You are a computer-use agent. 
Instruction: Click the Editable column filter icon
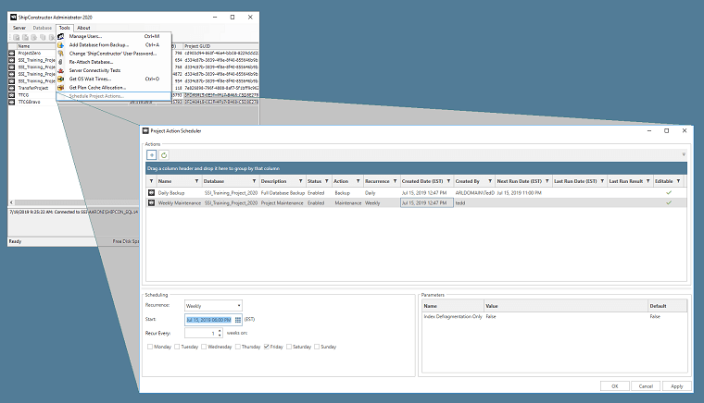click(678, 181)
